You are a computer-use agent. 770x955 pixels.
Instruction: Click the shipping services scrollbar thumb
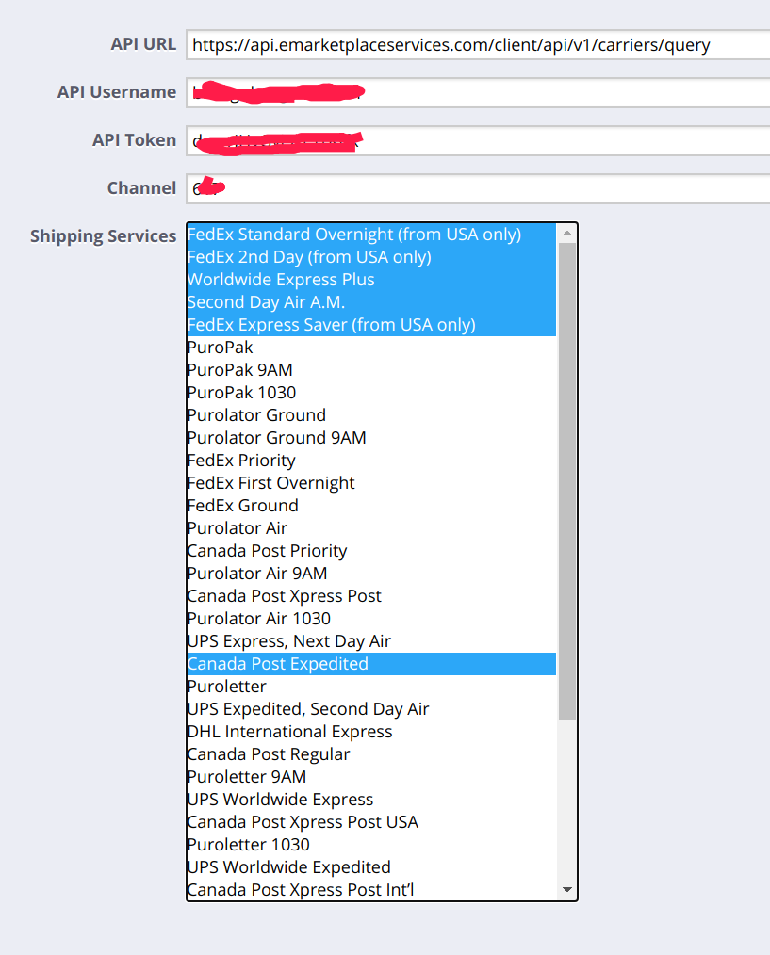(566, 480)
